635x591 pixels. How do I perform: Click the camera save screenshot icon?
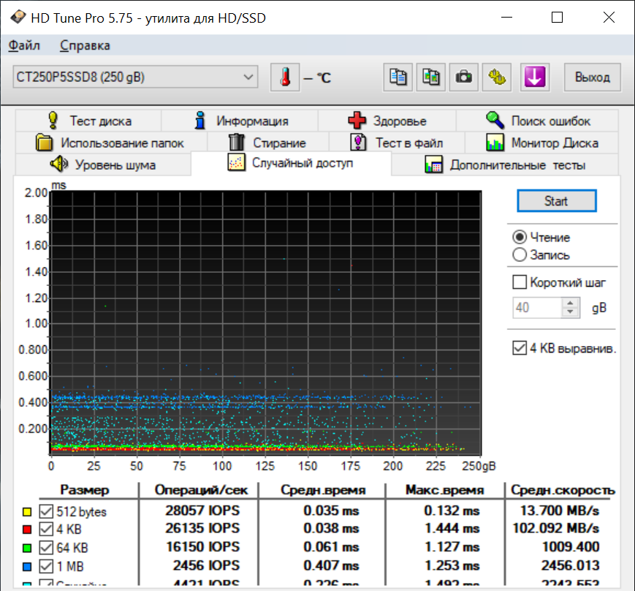pos(463,78)
